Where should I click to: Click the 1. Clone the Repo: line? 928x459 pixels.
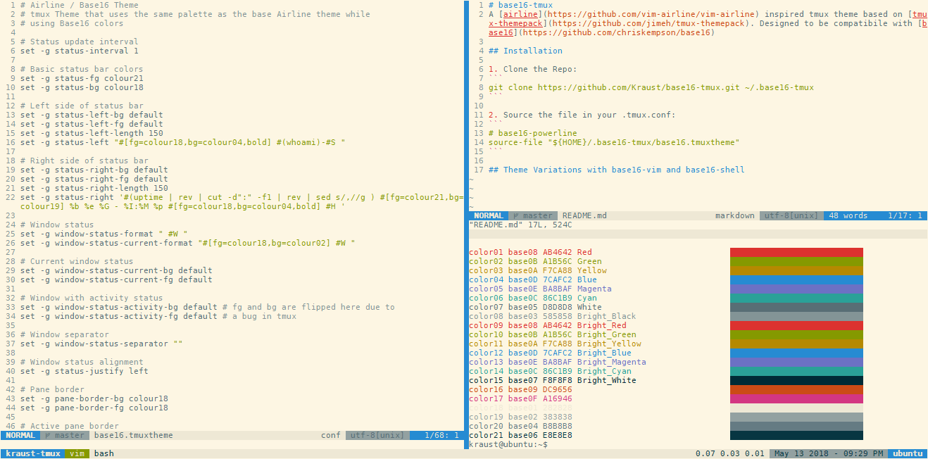pyautogui.click(x=533, y=69)
